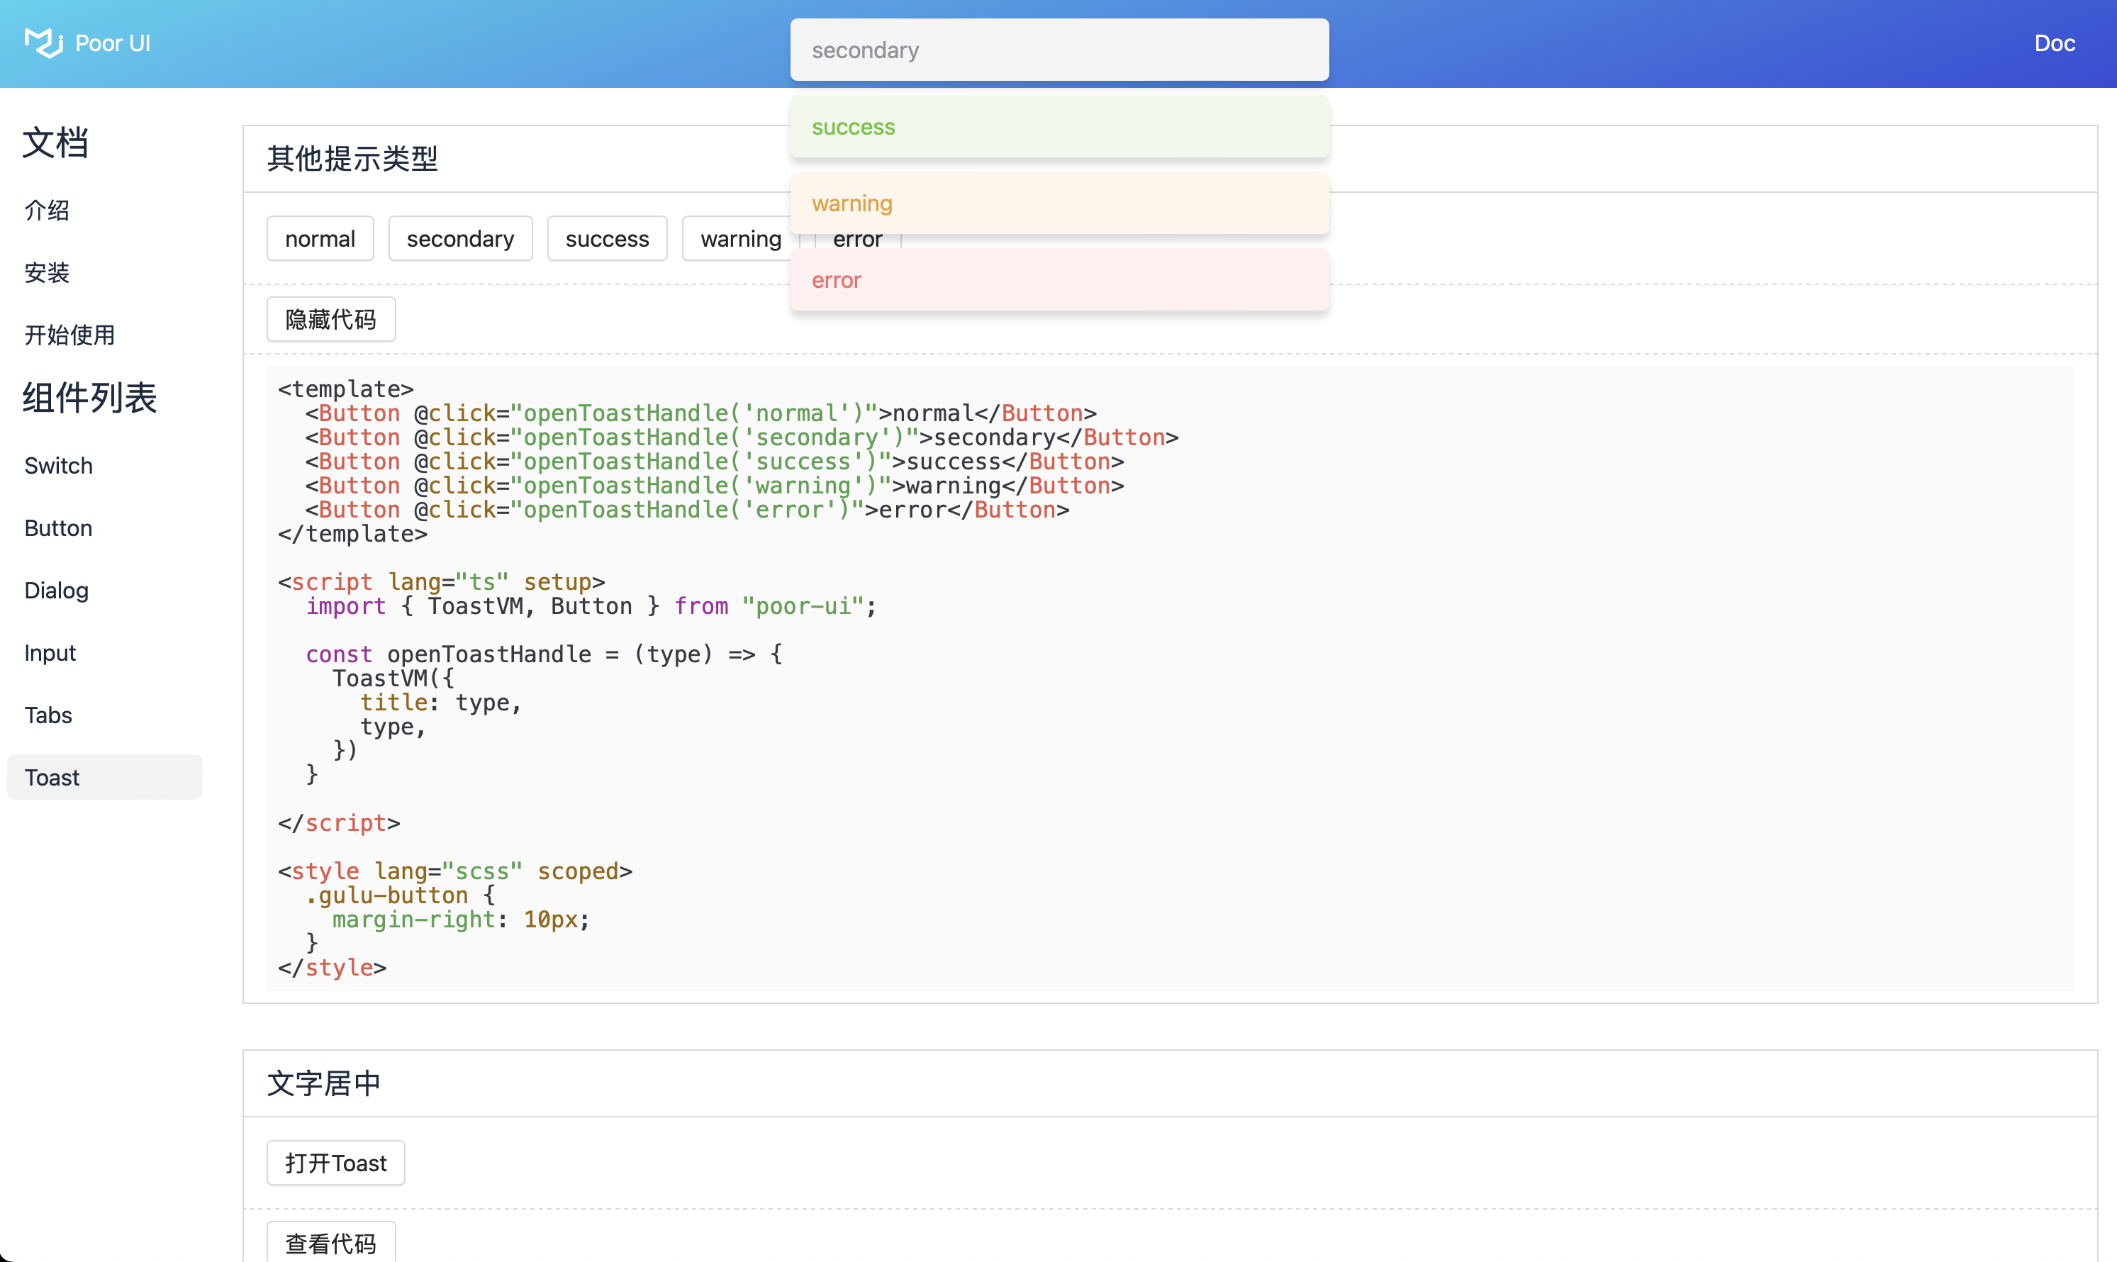Select Toast in component list

point(105,776)
